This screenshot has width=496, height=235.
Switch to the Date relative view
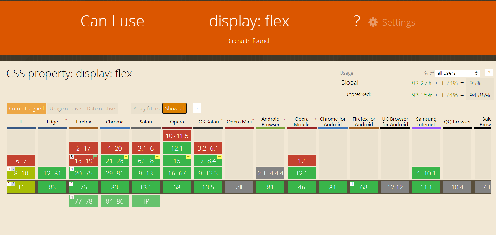pos(101,108)
